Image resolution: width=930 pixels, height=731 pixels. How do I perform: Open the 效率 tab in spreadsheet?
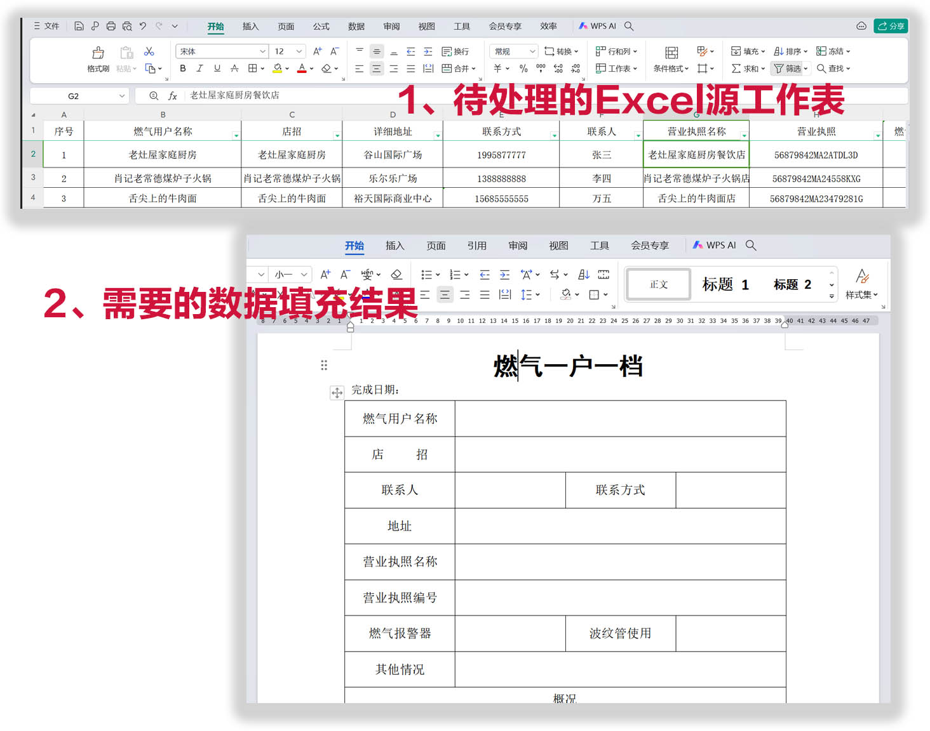(x=548, y=26)
